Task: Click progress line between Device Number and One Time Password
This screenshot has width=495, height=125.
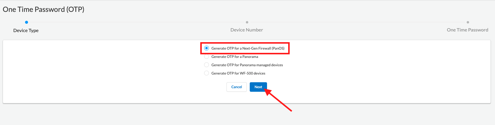Action: click(x=358, y=22)
